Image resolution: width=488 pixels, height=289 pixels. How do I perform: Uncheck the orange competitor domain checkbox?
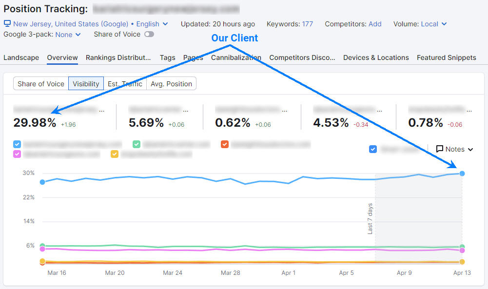[225, 144]
